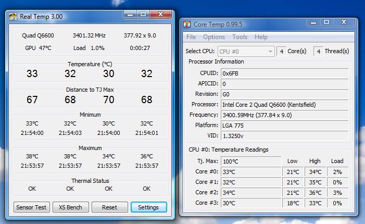This screenshot has width=365, height=224.
Task: Click Core #2 load value 3%
Action: 337,193
